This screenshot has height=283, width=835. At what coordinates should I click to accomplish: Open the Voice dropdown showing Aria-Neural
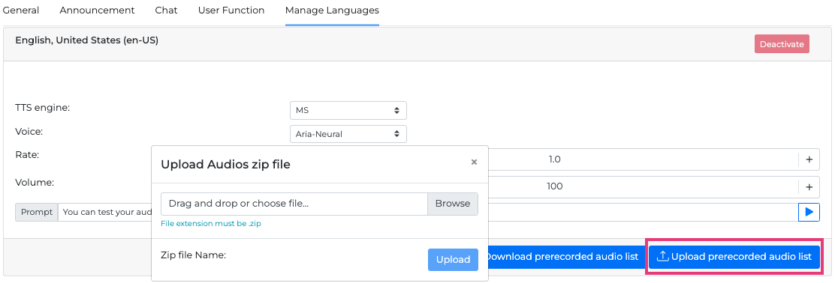[x=348, y=134]
